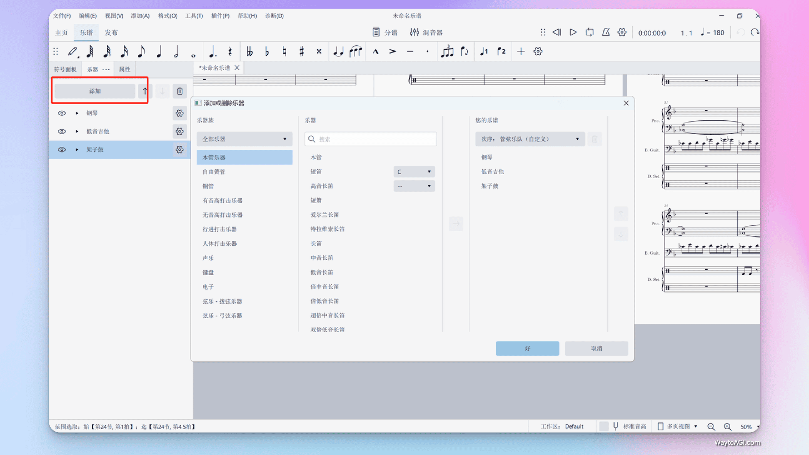The image size is (809, 455).
Task: Choose the whole note duration
Action: (193, 56)
